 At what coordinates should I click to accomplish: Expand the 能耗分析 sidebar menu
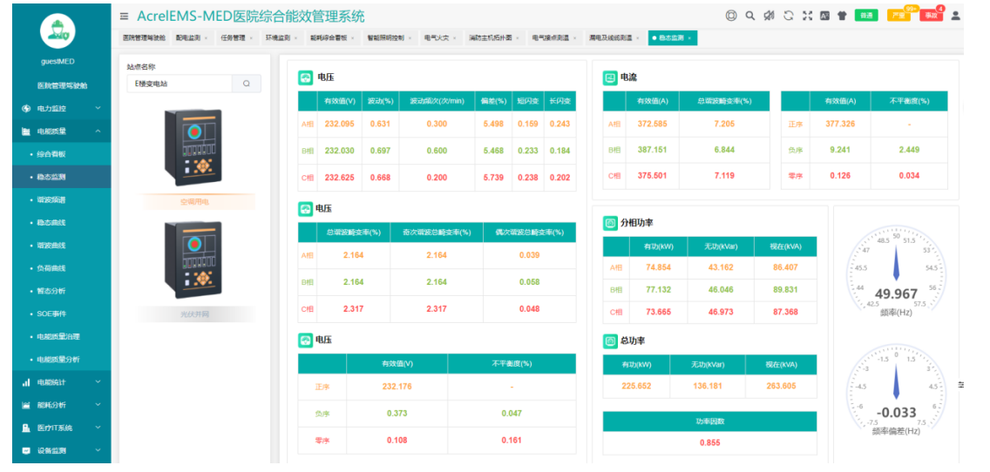pyautogui.click(x=61, y=405)
